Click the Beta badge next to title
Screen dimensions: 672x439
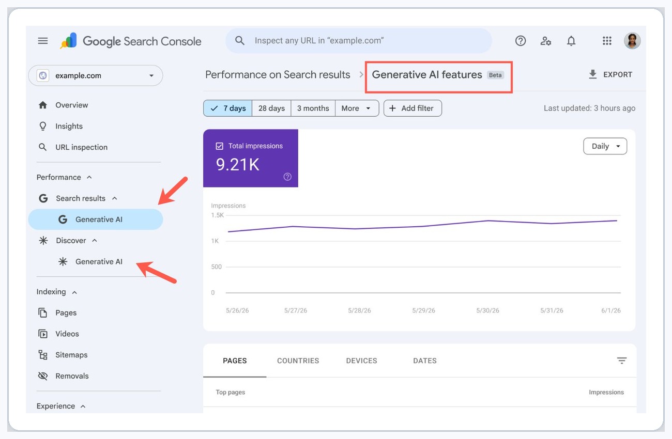(495, 75)
